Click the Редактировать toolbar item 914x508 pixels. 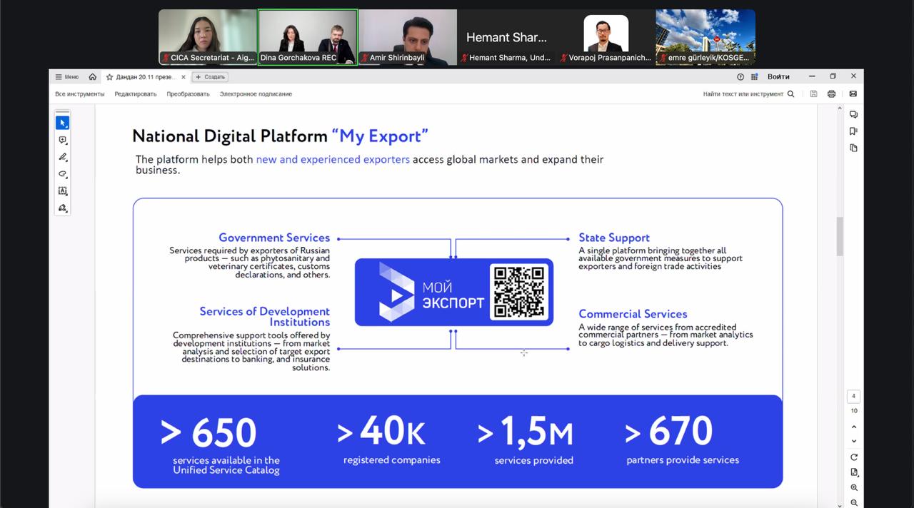136,94
